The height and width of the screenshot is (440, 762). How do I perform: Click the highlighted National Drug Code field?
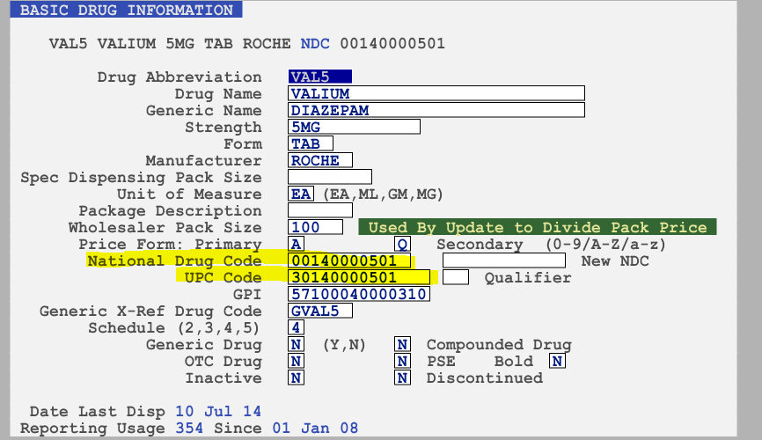pyautogui.click(x=350, y=260)
